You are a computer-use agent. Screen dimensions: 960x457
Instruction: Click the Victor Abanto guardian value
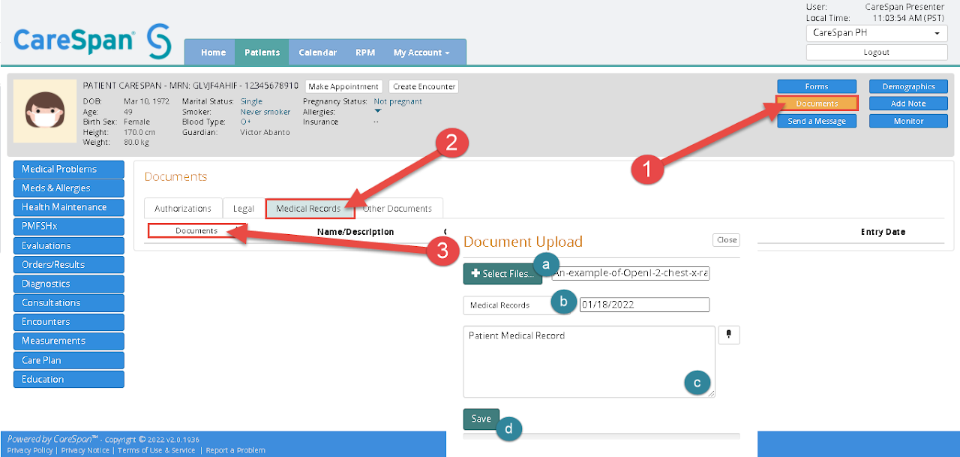pos(265,132)
